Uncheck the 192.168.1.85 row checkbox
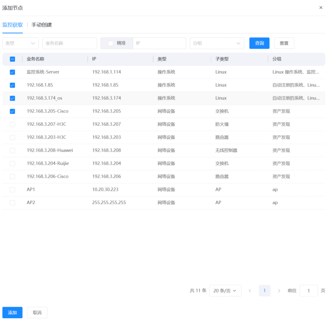Screen dimensions: 326x323 tap(12, 85)
